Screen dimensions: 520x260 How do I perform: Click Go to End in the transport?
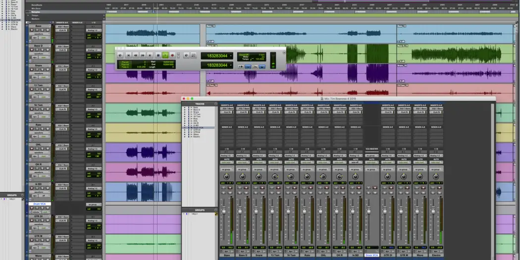tap(150, 55)
